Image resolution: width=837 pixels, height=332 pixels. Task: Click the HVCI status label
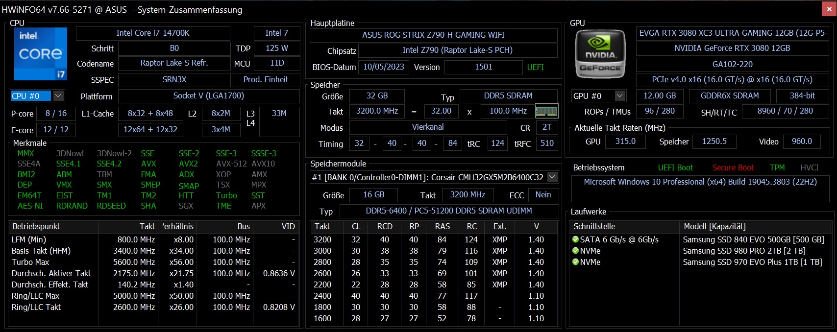click(x=810, y=168)
